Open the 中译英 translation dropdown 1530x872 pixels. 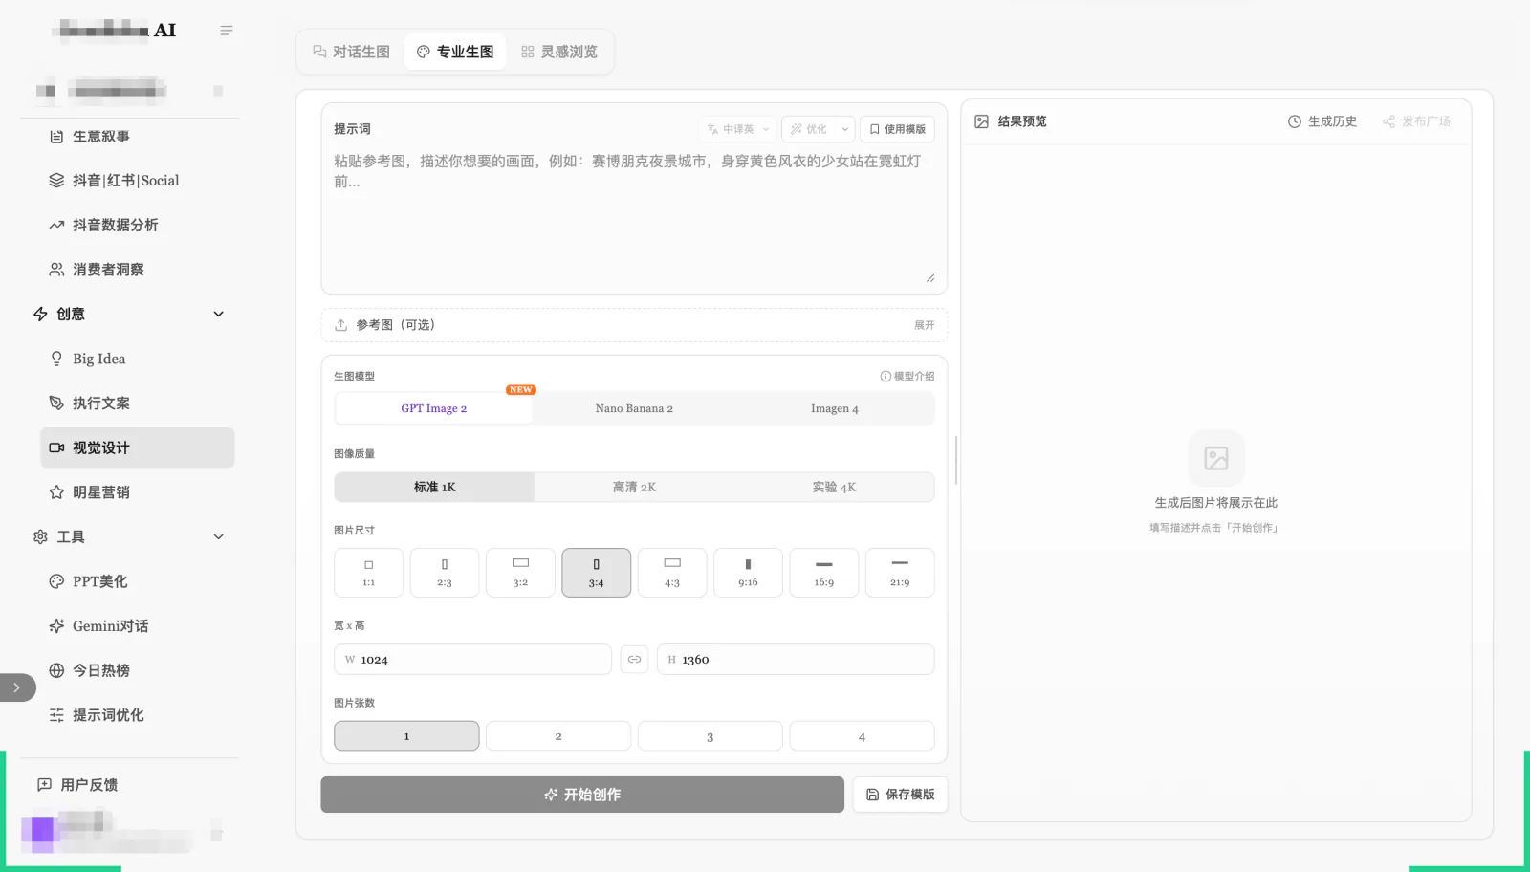click(737, 129)
